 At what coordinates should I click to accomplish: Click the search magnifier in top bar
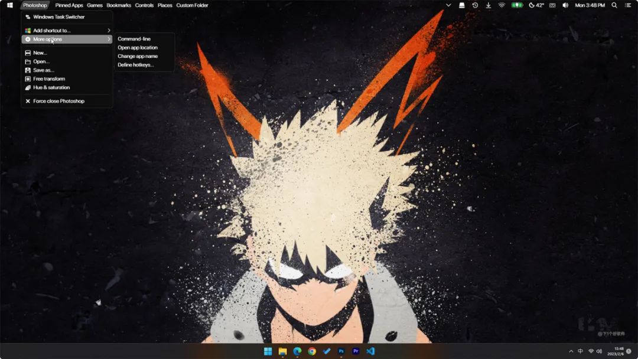[x=614, y=5]
